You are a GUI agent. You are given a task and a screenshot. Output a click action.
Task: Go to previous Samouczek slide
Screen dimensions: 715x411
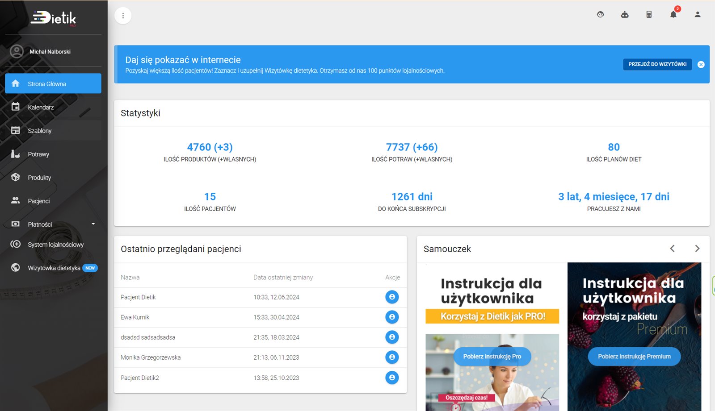tap(672, 249)
